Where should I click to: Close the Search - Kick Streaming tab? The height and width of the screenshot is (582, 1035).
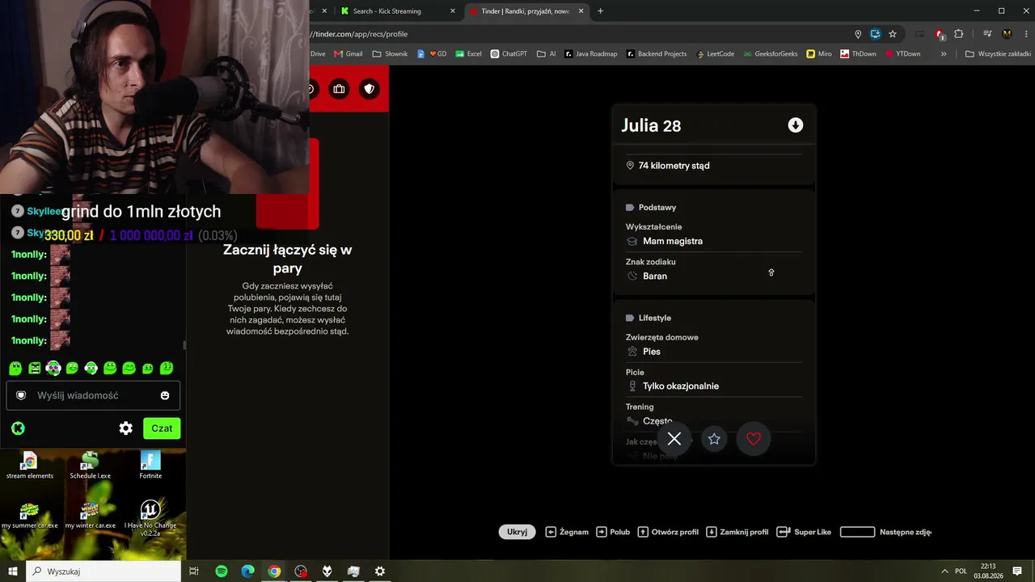click(x=453, y=11)
